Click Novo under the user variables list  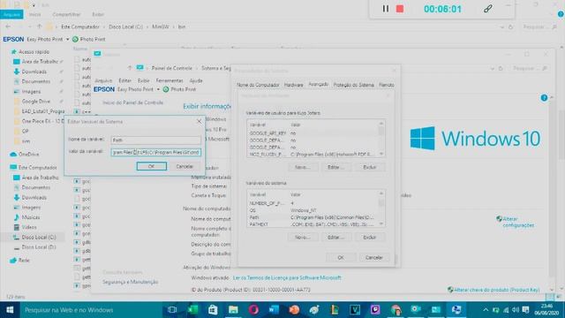tap(302, 167)
